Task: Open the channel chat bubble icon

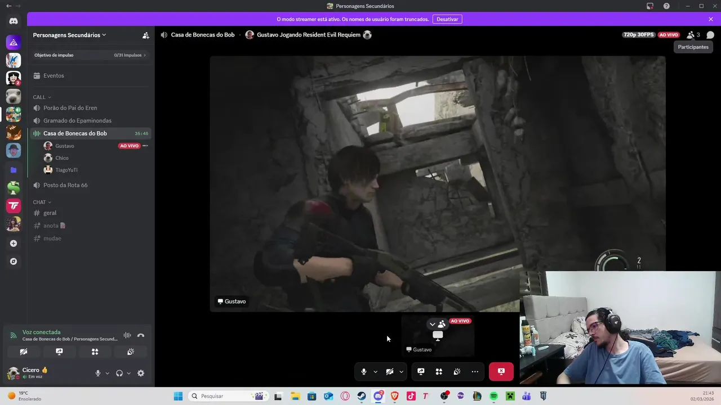Action: (x=710, y=35)
